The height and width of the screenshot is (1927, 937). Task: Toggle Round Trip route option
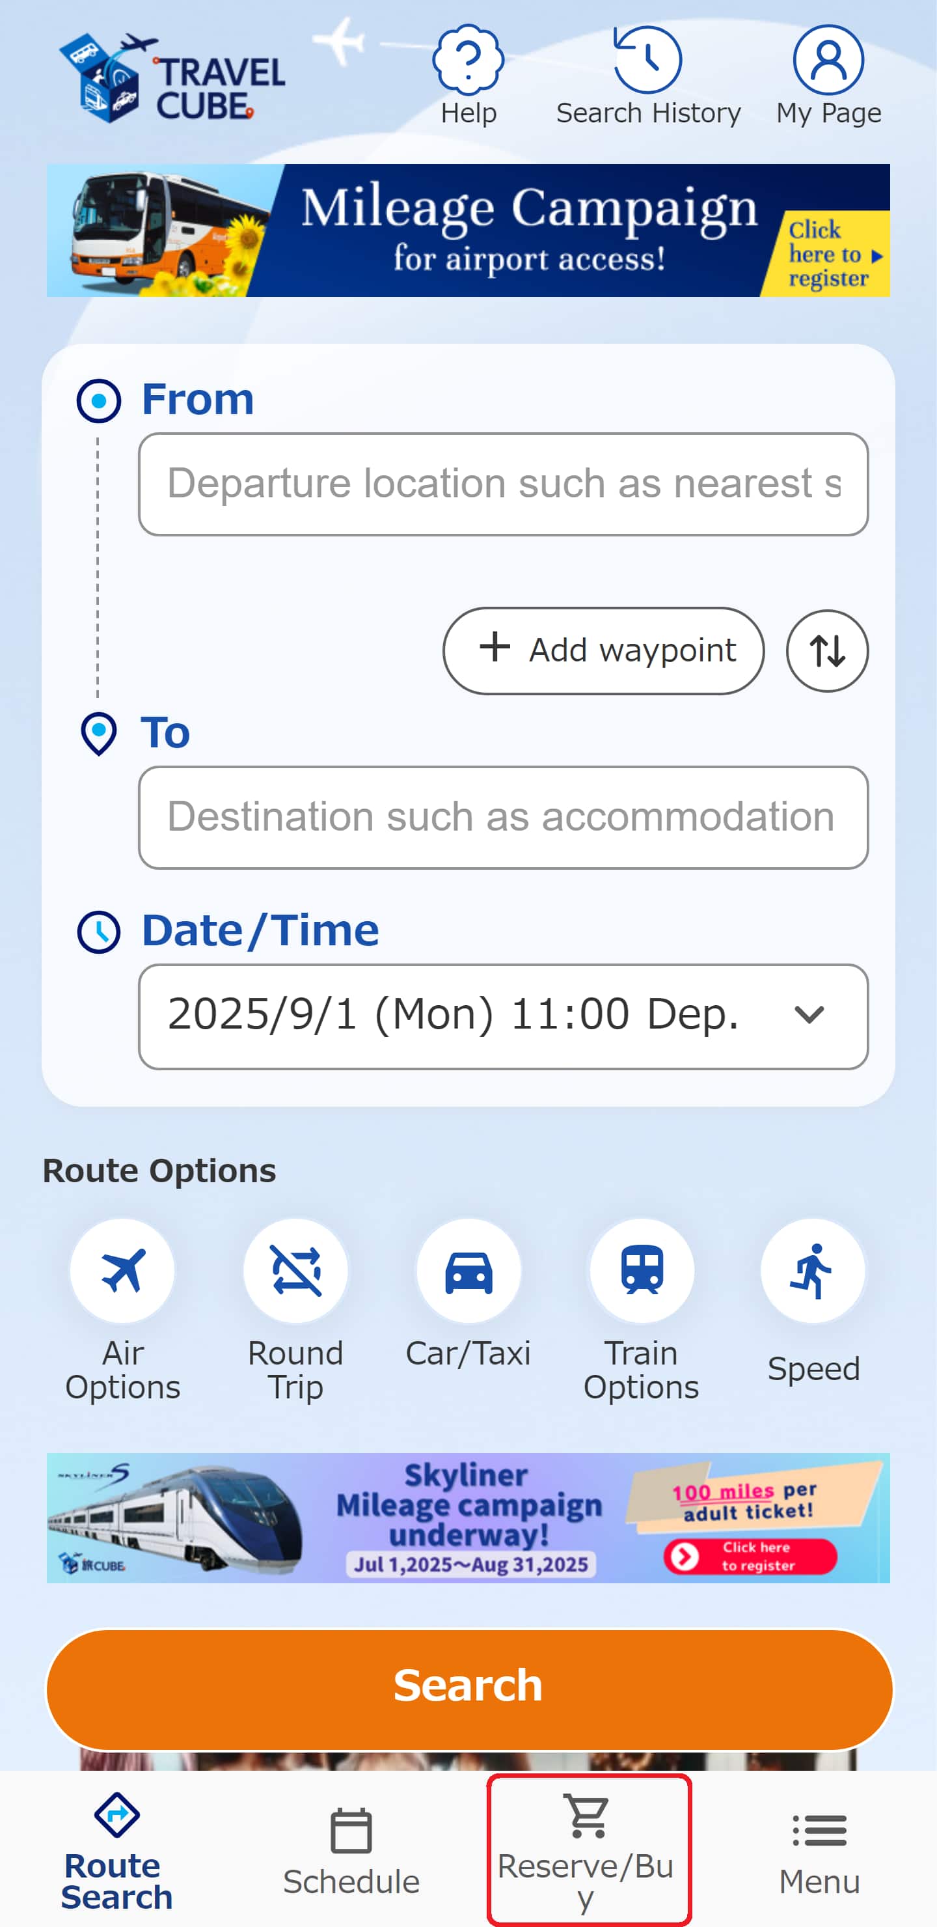coord(295,1270)
